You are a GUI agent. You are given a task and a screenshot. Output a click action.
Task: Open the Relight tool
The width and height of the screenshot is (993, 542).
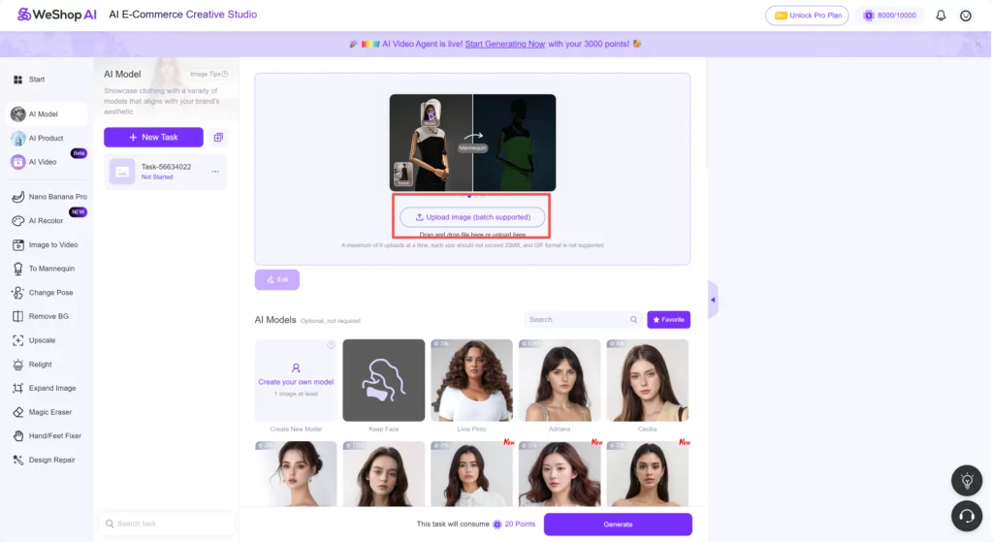(x=32, y=365)
